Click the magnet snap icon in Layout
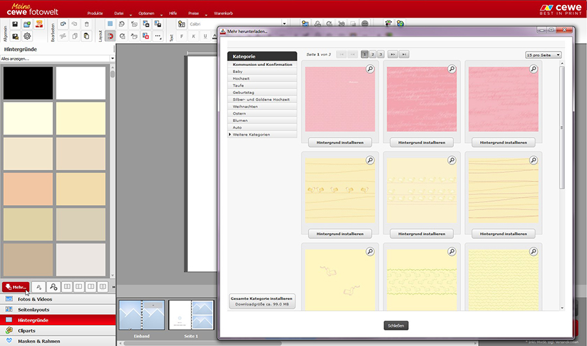This screenshot has width=587, height=346. pyautogui.click(x=110, y=36)
